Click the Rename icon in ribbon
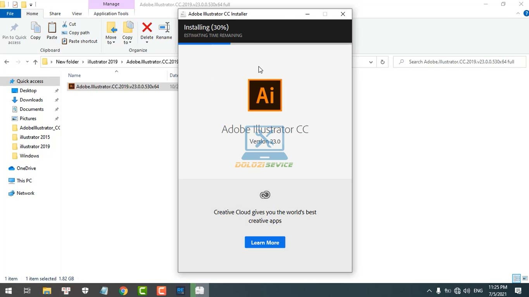This screenshot has width=529, height=297. [164, 31]
